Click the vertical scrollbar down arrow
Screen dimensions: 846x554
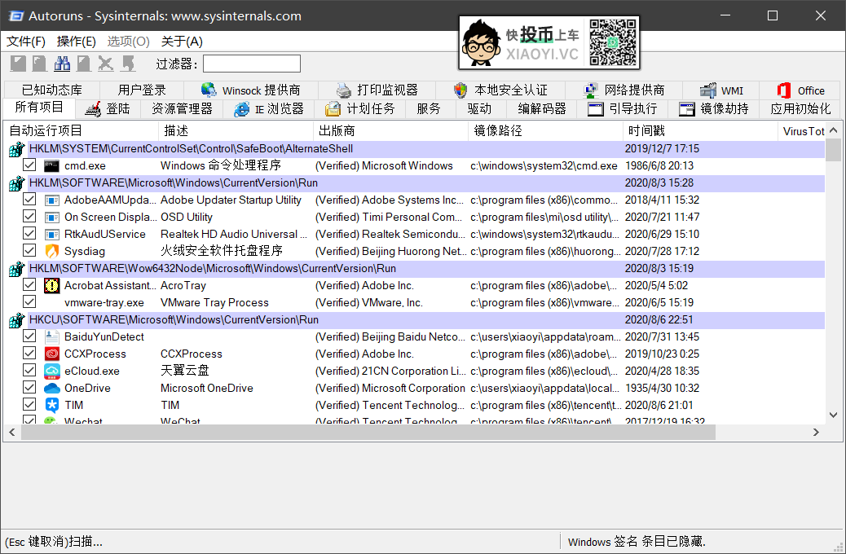pyautogui.click(x=833, y=415)
